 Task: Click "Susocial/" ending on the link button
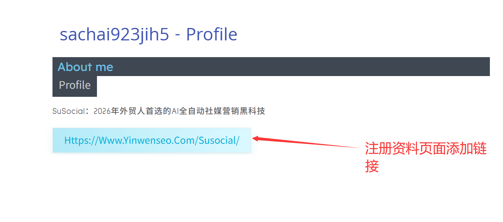[219, 140]
